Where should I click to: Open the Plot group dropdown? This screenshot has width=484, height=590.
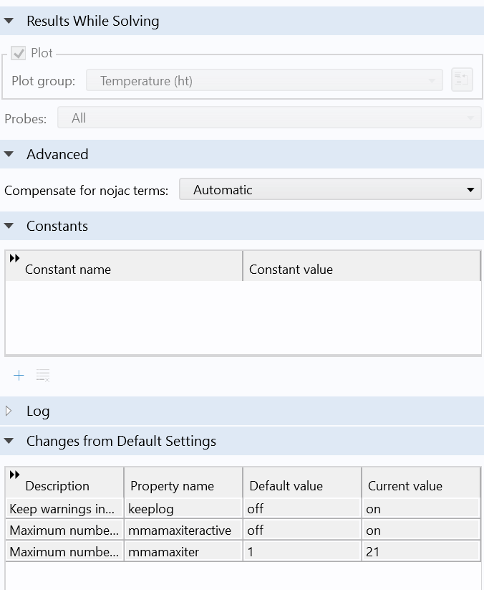click(264, 81)
